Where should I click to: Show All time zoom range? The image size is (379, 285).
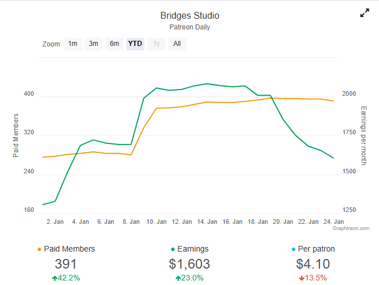tap(177, 44)
